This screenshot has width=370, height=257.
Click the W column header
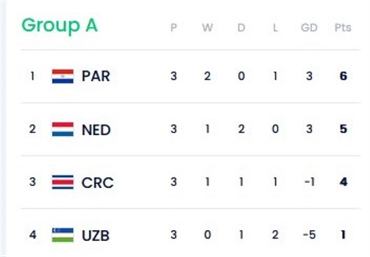(x=207, y=28)
